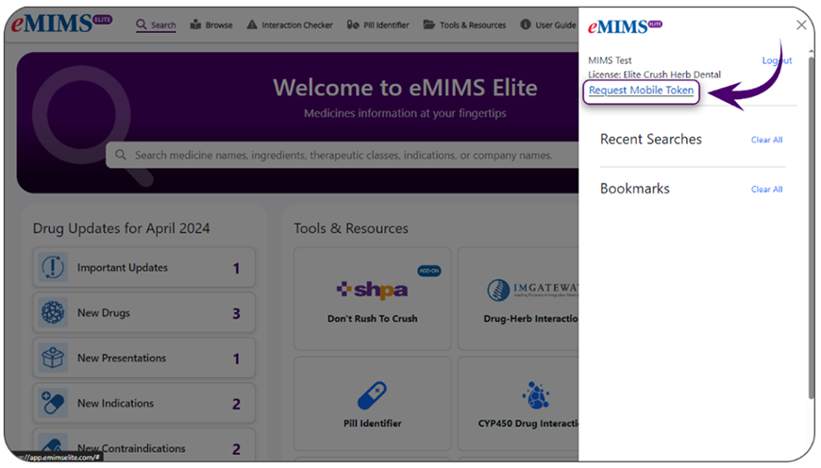
Task: Click magnifier icon inside the search box
Action: pyautogui.click(x=121, y=155)
